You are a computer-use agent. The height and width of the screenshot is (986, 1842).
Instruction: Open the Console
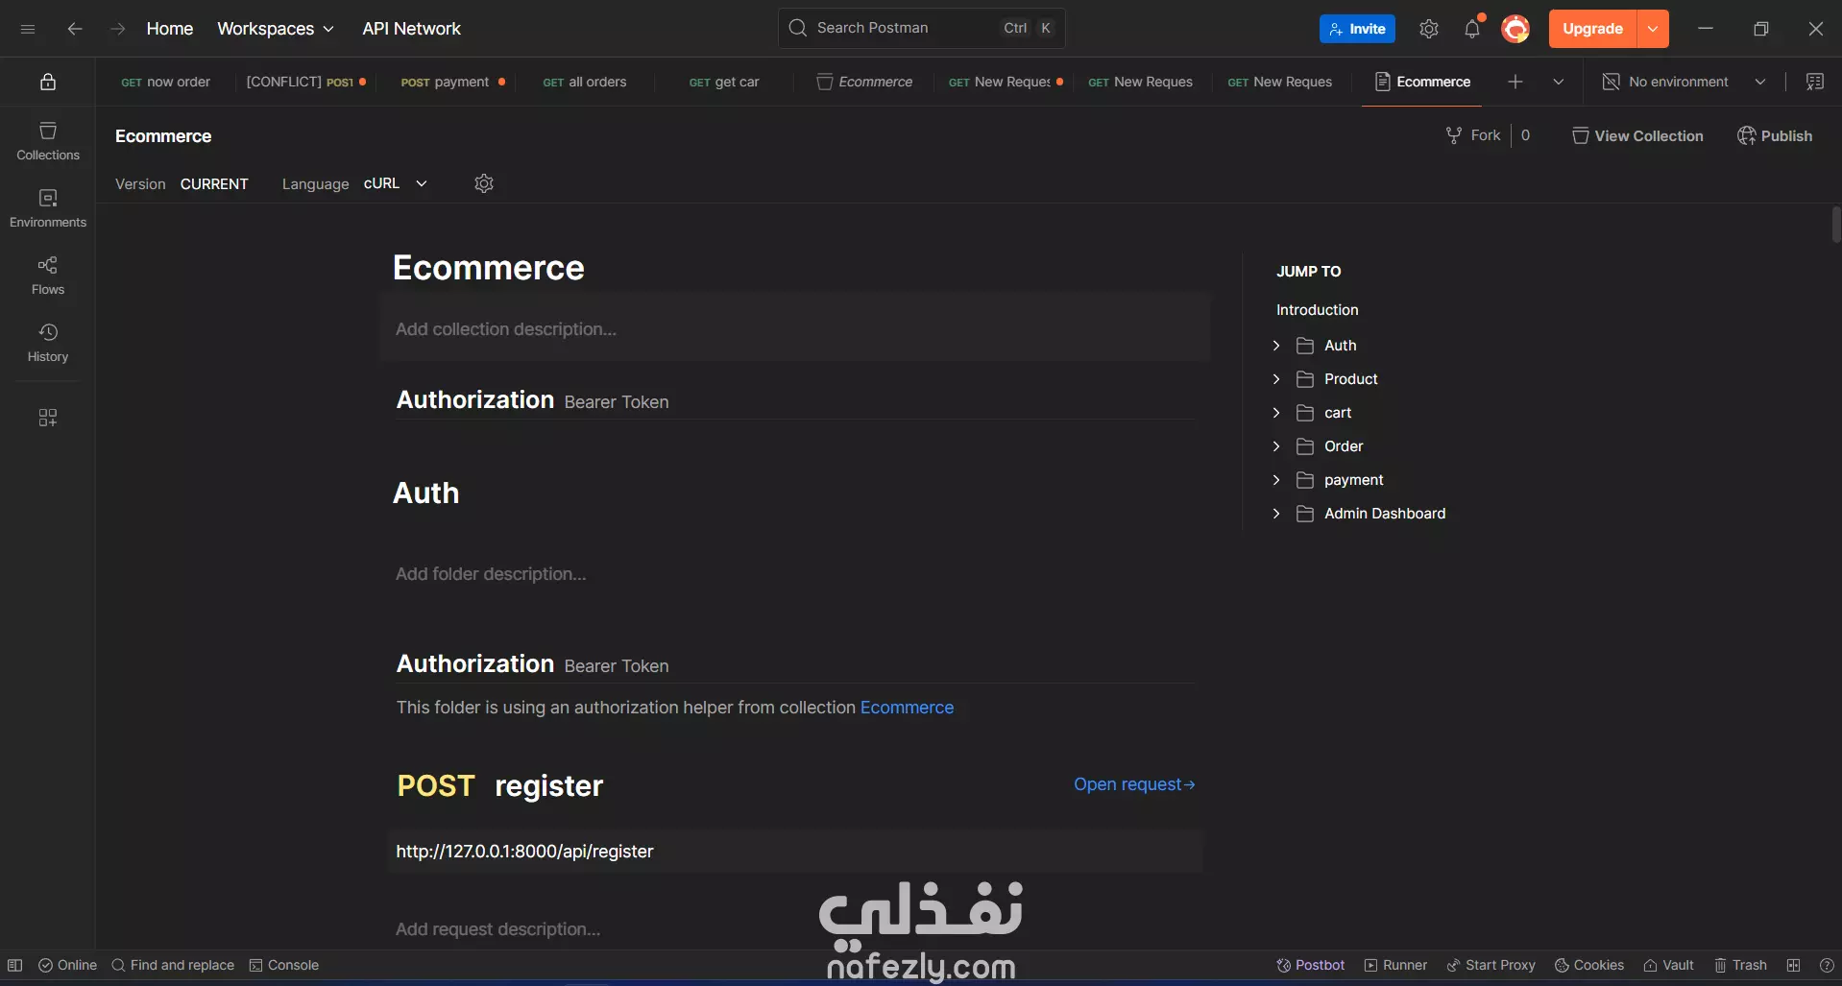284,965
